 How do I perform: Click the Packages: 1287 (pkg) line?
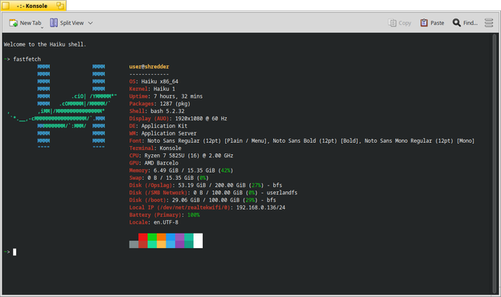tap(160, 104)
